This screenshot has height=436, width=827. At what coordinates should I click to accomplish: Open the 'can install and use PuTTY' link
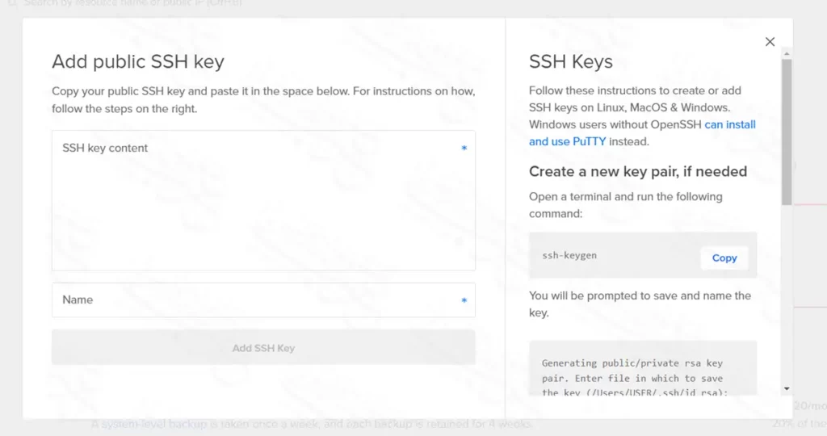point(729,124)
